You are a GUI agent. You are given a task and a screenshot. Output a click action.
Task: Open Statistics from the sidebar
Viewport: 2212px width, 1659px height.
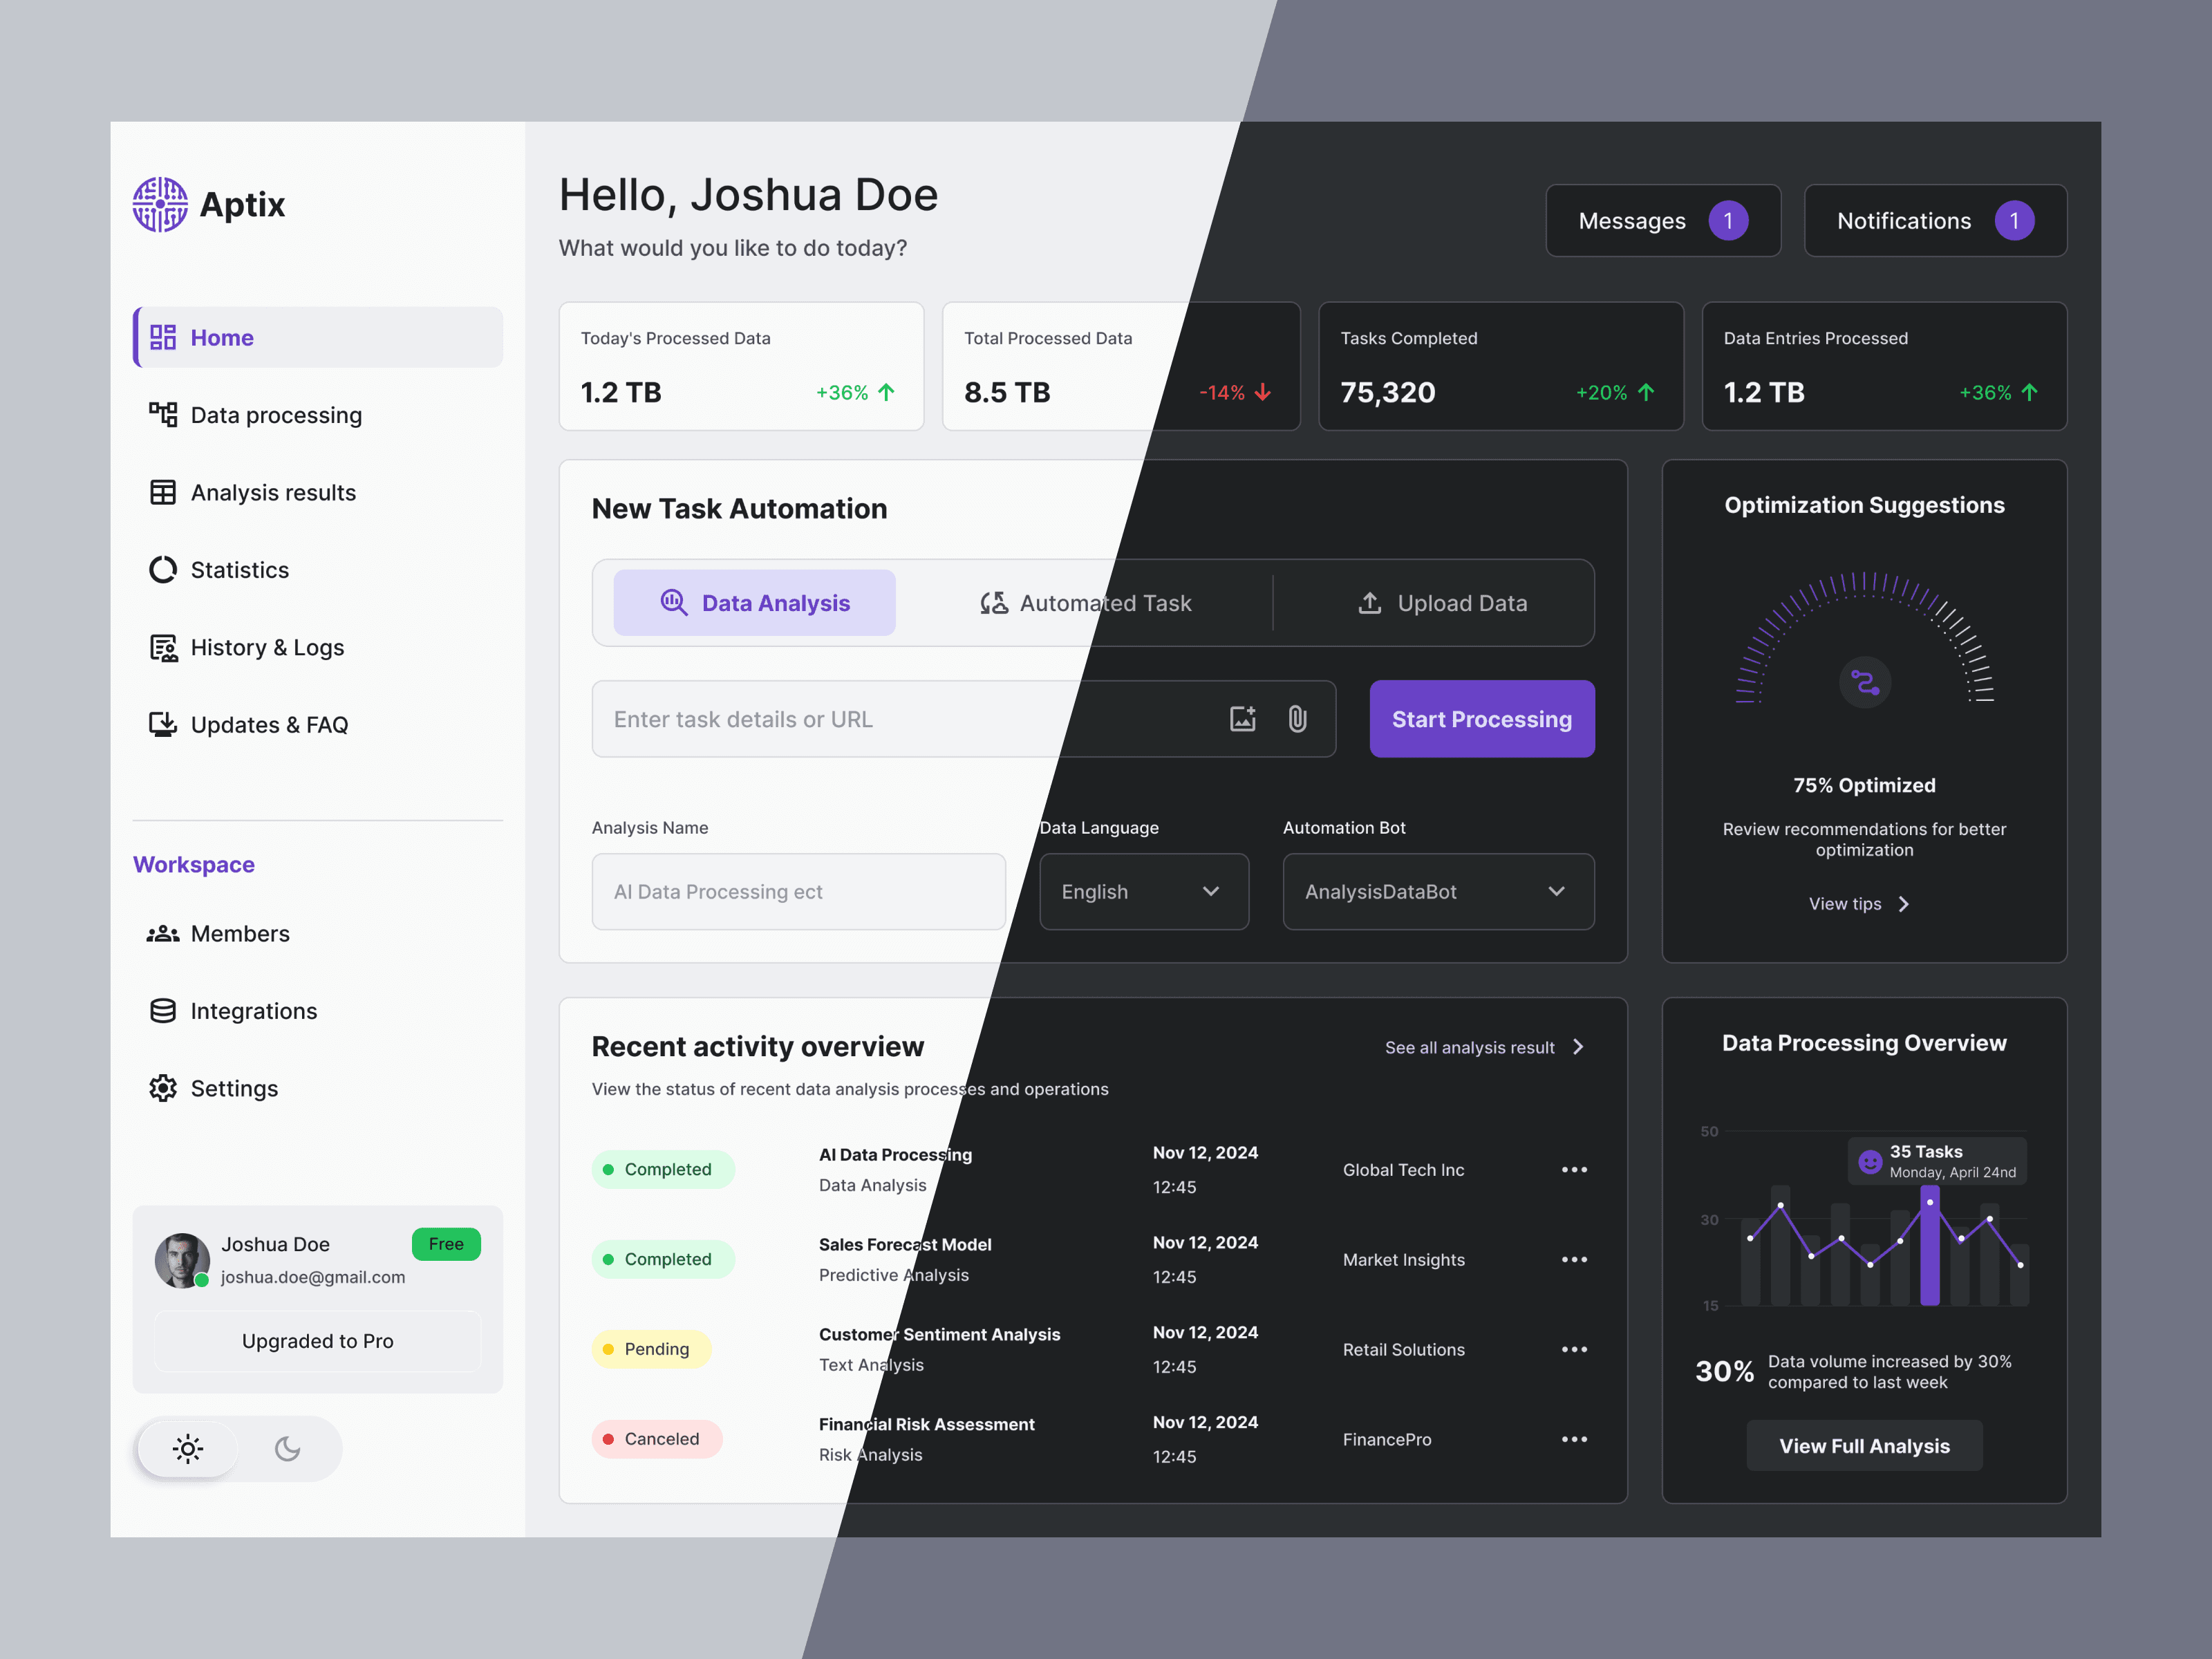click(239, 569)
